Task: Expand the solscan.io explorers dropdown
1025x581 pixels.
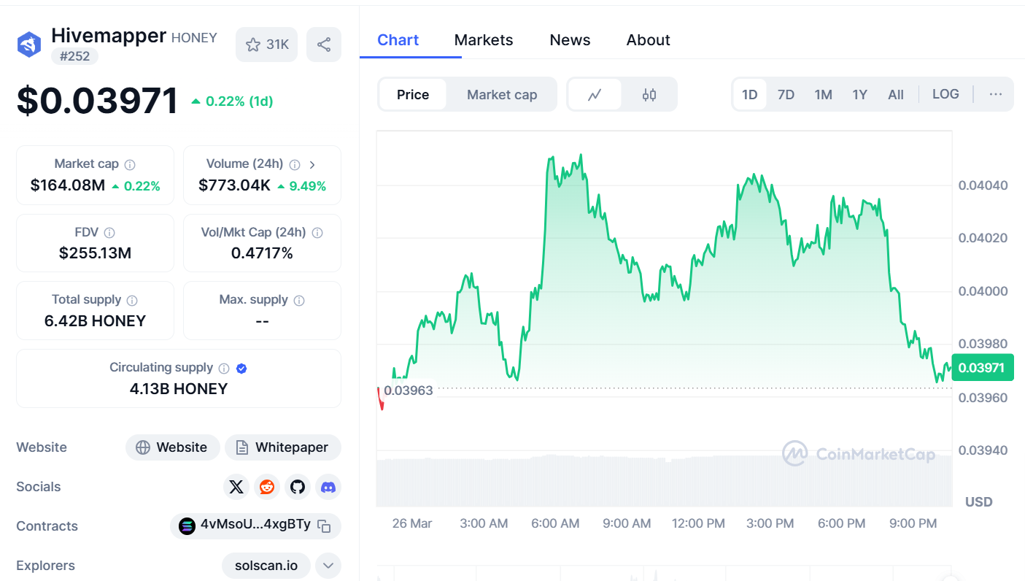Action: (328, 565)
